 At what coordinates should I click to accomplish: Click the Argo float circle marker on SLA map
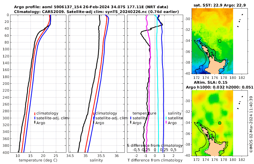220,123
